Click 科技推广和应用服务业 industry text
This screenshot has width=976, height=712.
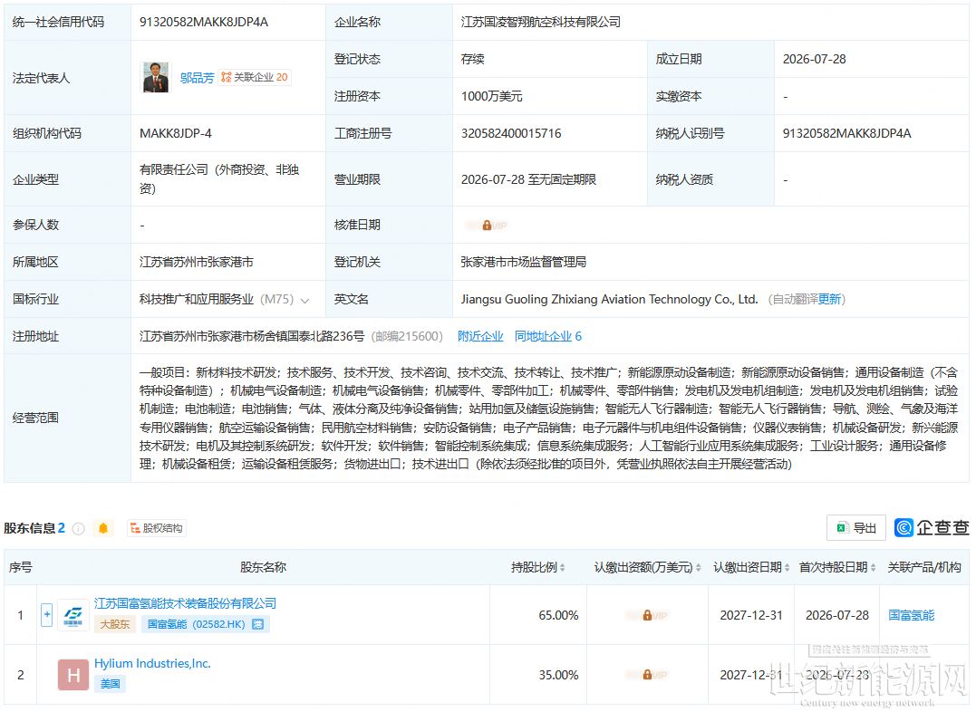coord(196,299)
